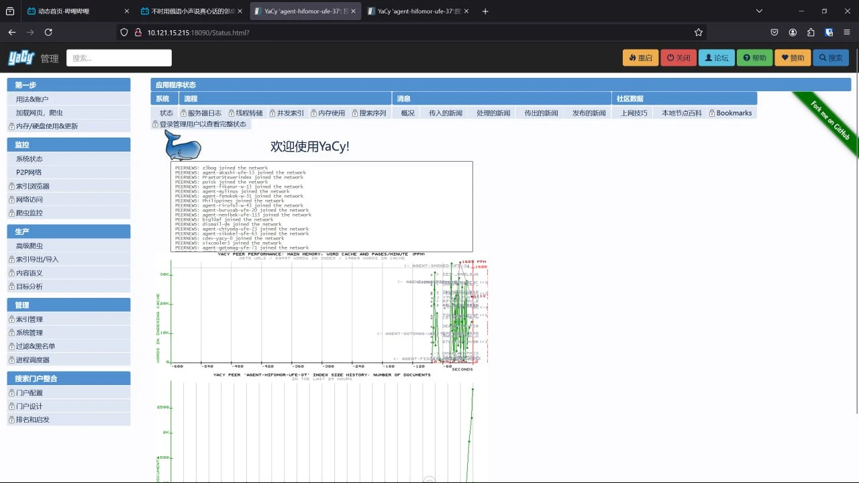Open 用法&账户 in the sidebar
Screen dimensions: 859x483
click(68, 99)
